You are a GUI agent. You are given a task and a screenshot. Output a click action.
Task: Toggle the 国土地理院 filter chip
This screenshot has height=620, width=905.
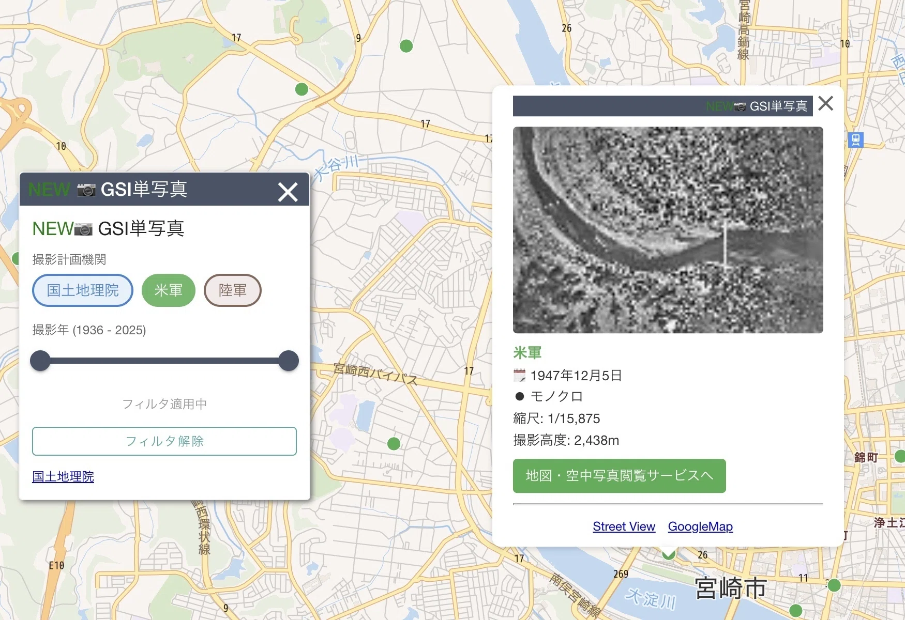coord(83,290)
